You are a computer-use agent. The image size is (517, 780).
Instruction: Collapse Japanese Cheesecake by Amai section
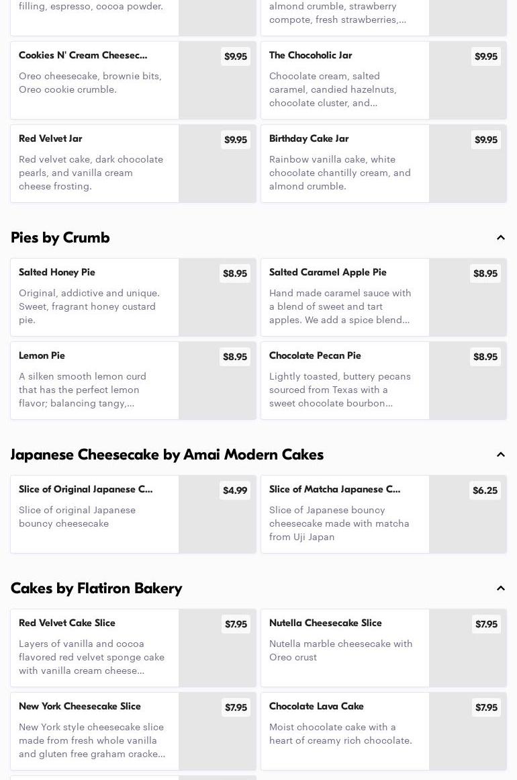pyautogui.click(x=501, y=455)
